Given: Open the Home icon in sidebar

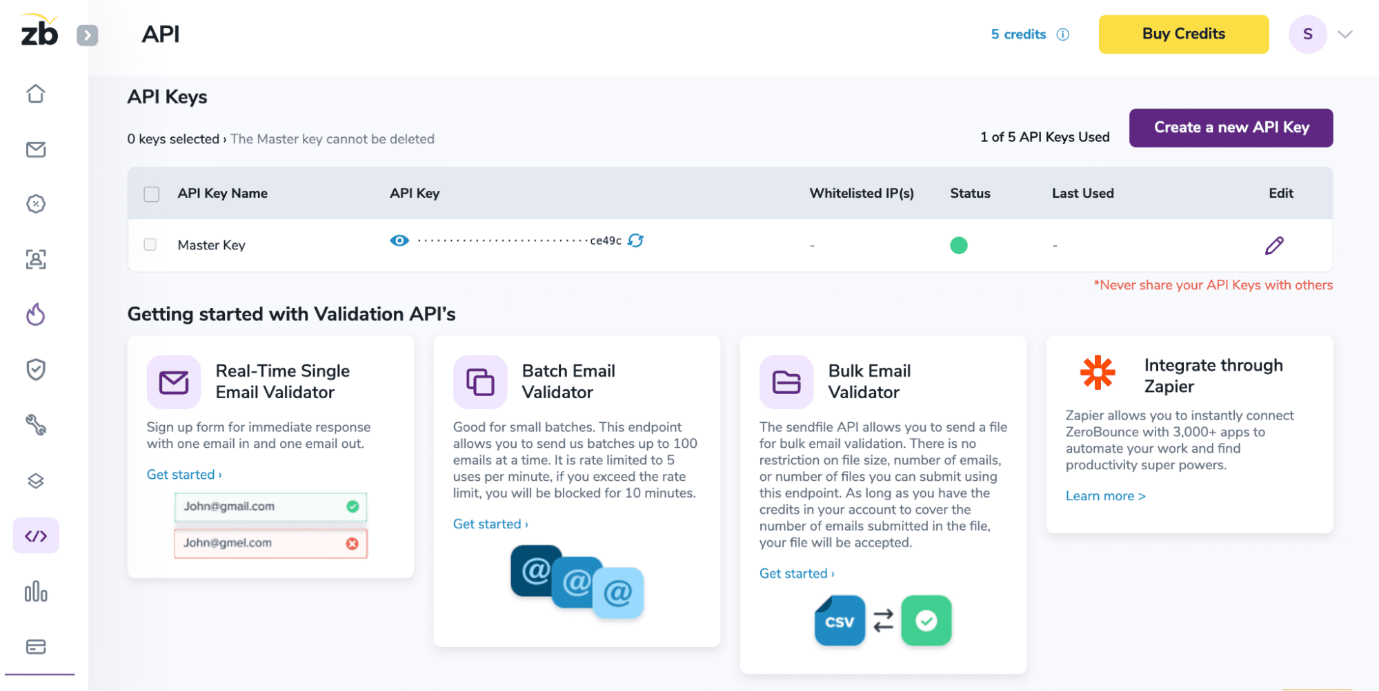Looking at the screenshot, I should (36, 94).
